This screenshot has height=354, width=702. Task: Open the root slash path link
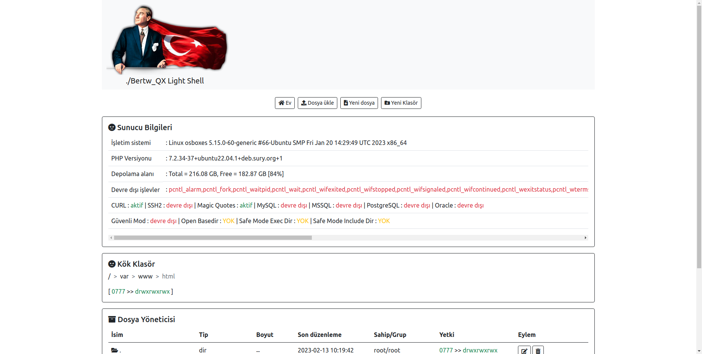tap(110, 276)
